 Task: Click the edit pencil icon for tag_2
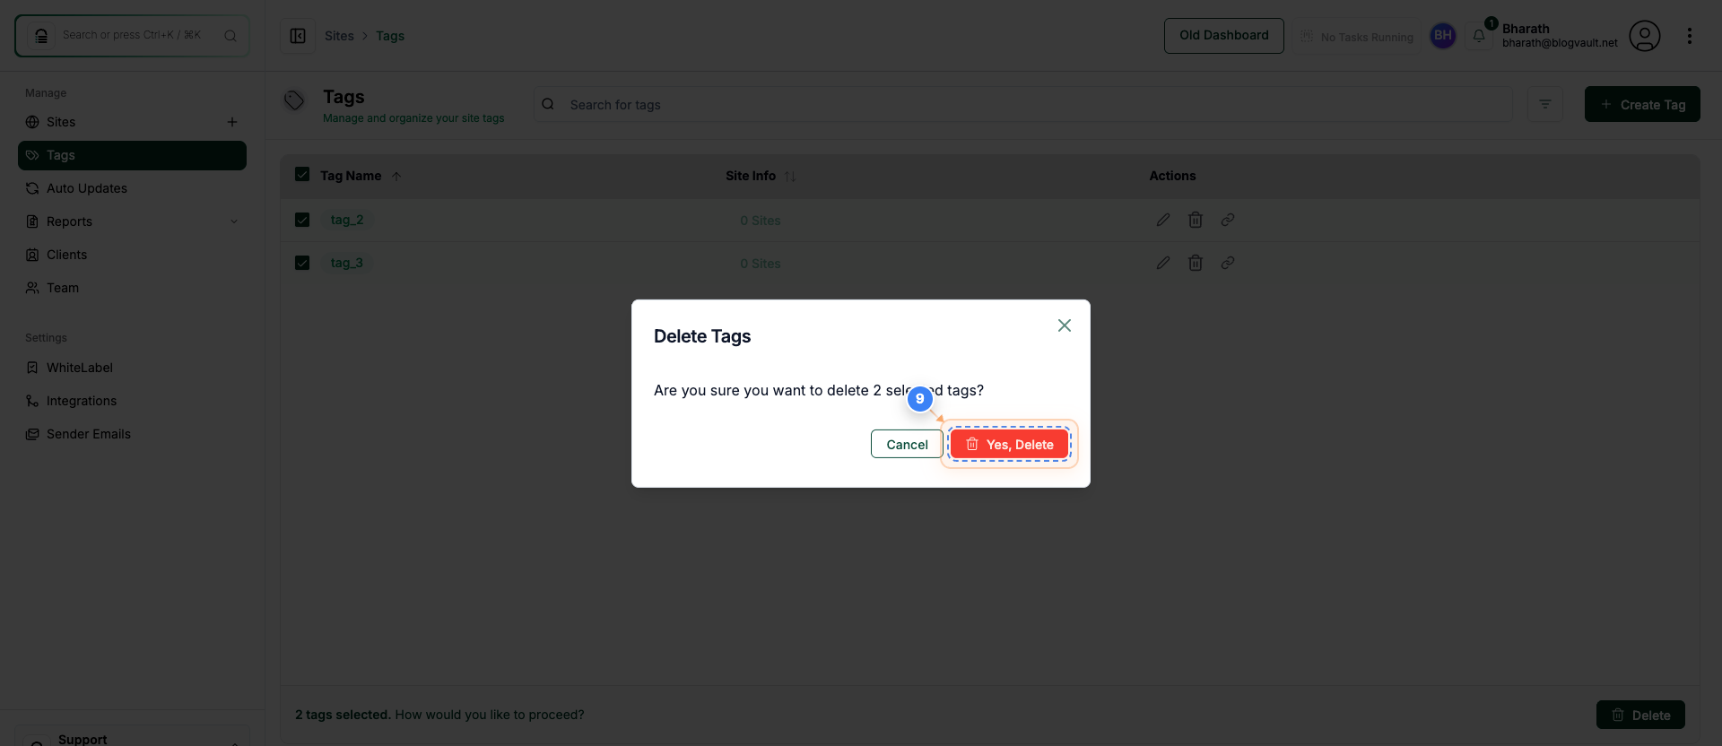point(1163,220)
